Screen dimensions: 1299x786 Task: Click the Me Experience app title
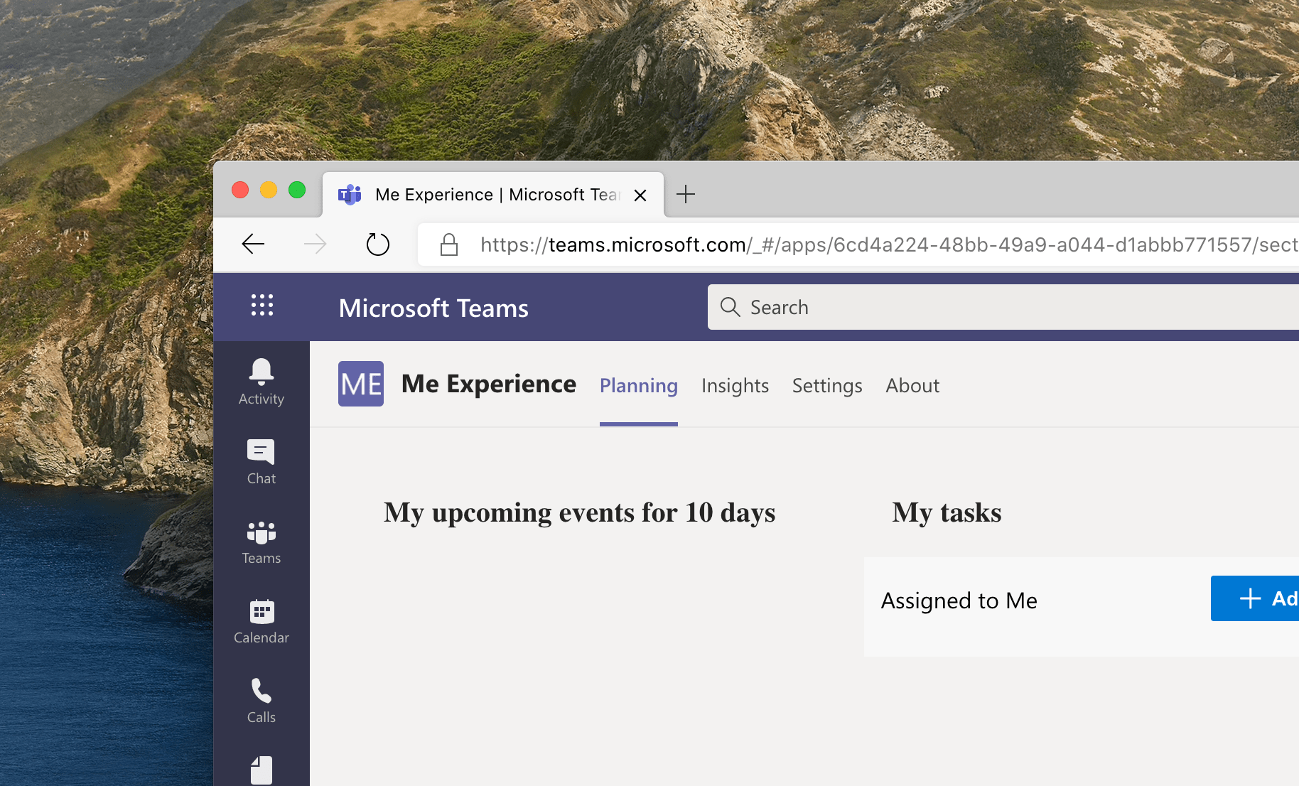point(489,384)
